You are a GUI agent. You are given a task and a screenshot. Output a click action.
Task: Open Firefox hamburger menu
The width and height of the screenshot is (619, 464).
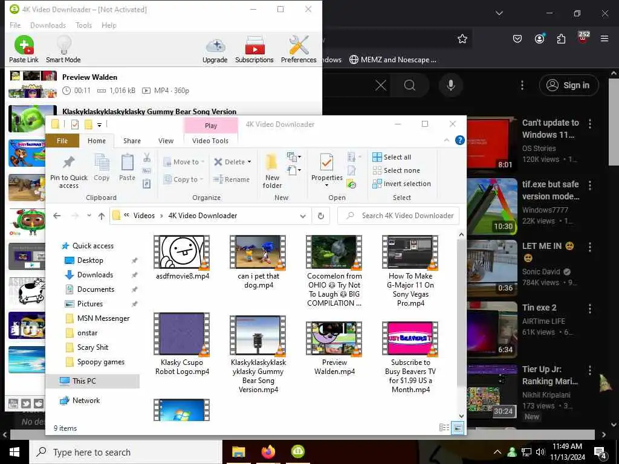coord(604,39)
